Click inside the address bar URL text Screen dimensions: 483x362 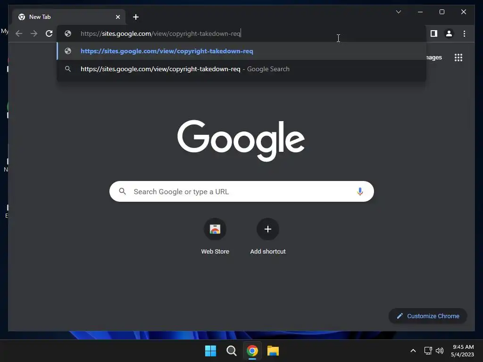(x=160, y=33)
